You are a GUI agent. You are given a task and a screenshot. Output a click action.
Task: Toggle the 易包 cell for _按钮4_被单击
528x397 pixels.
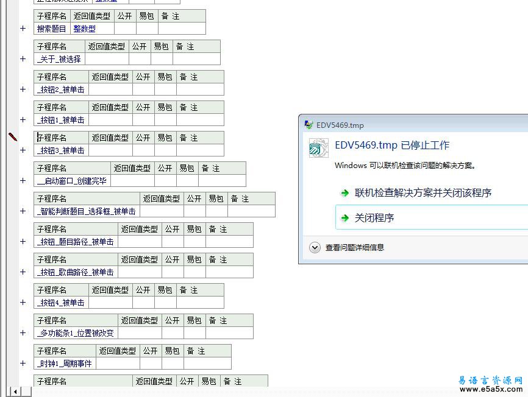pos(165,303)
